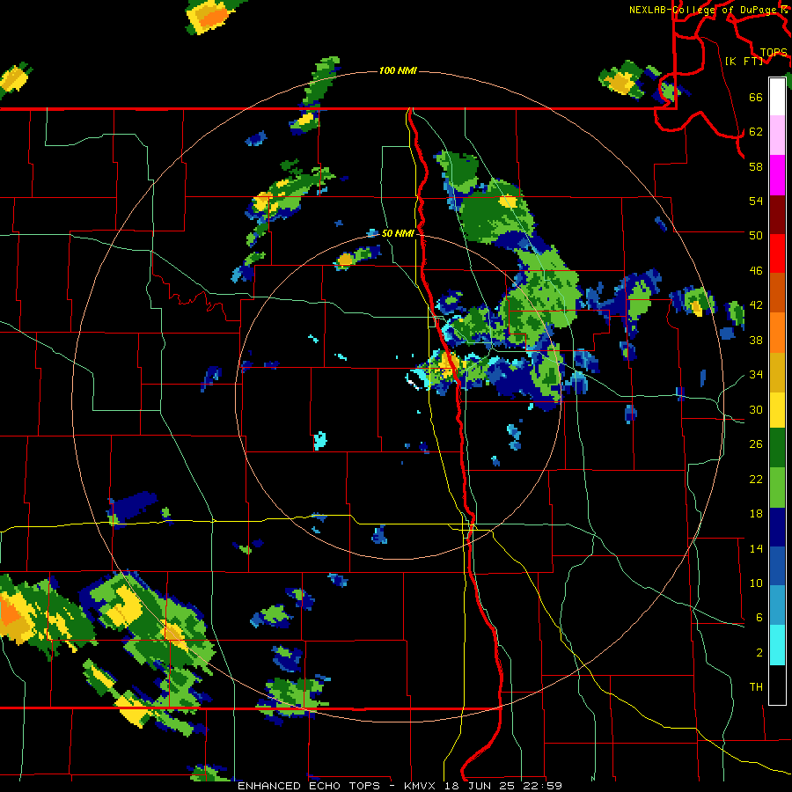Click the legend value '18'
The image size is (792, 792).
point(756,514)
